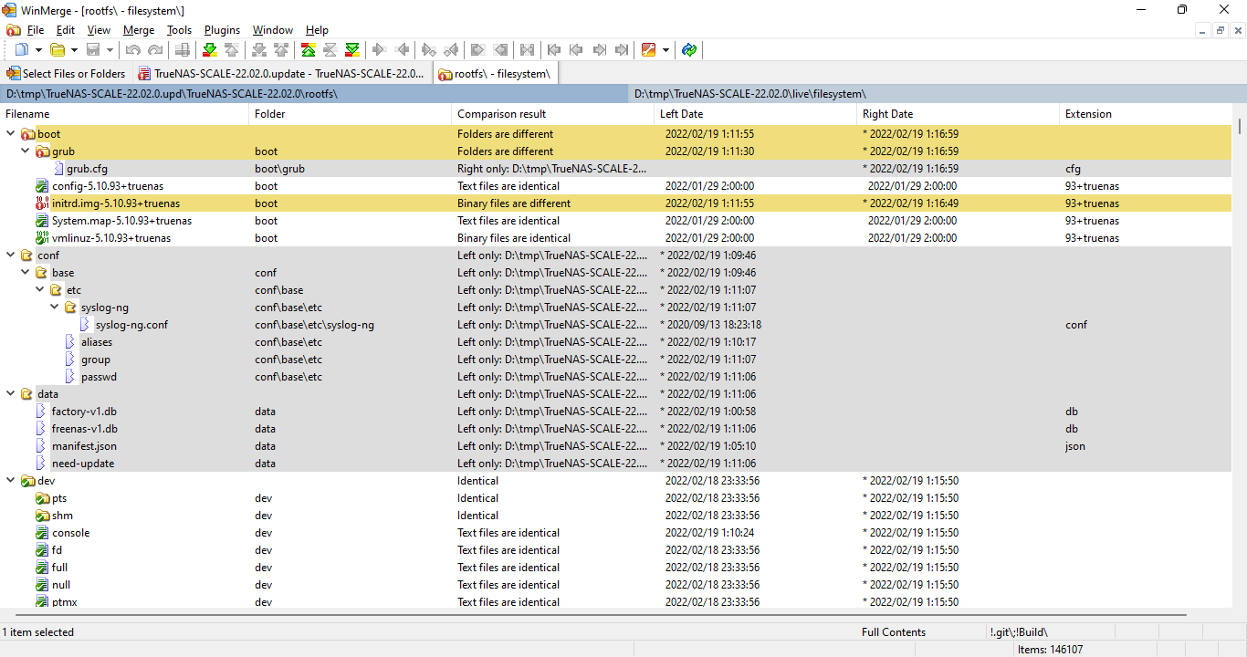Click the vertical scrollbar thumb
Screen dimensions: 1247x657
pyautogui.click(x=1240, y=126)
